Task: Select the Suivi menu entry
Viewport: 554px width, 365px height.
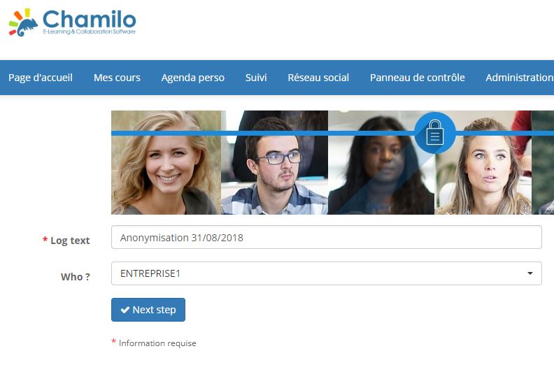Action: point(256,78)
